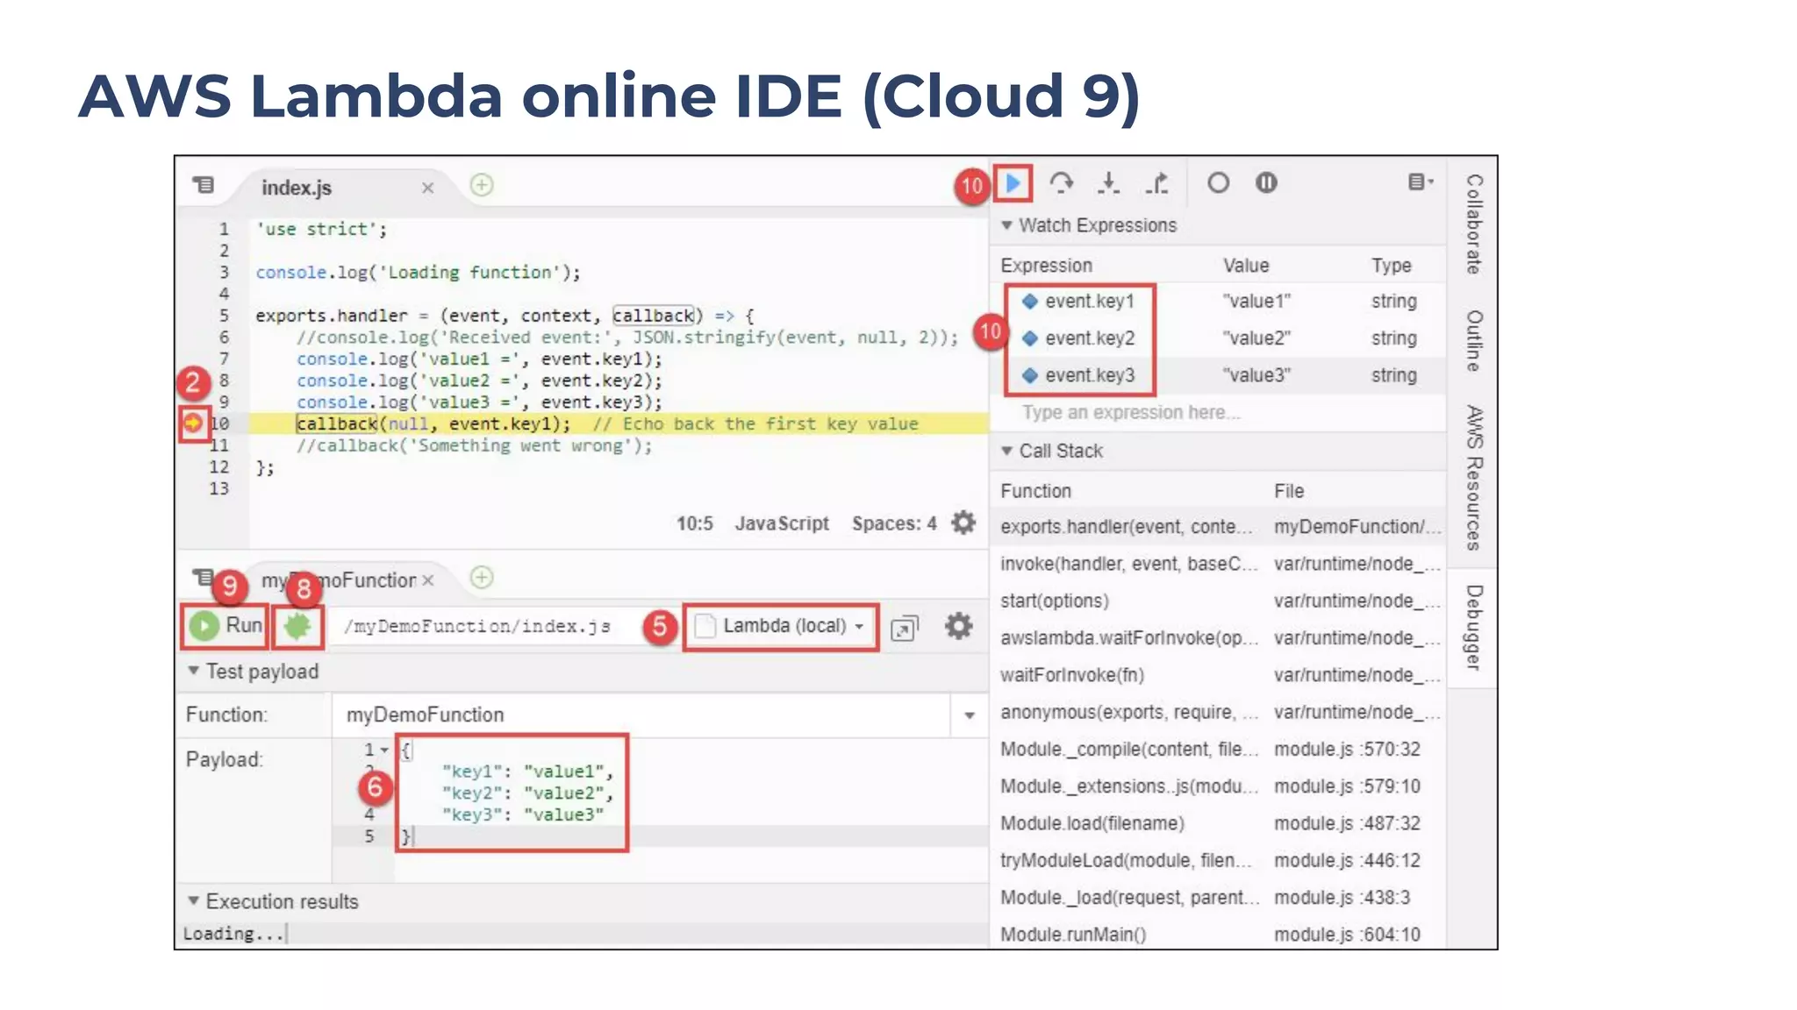The width and height of the screenshot is (1797, 1010).
Task: Click the Type an expression here field
Action: point(1131,413)
